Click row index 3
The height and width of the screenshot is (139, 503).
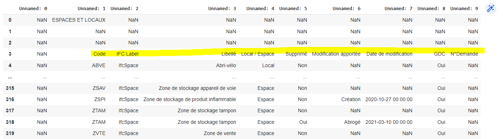click(10, 54)
